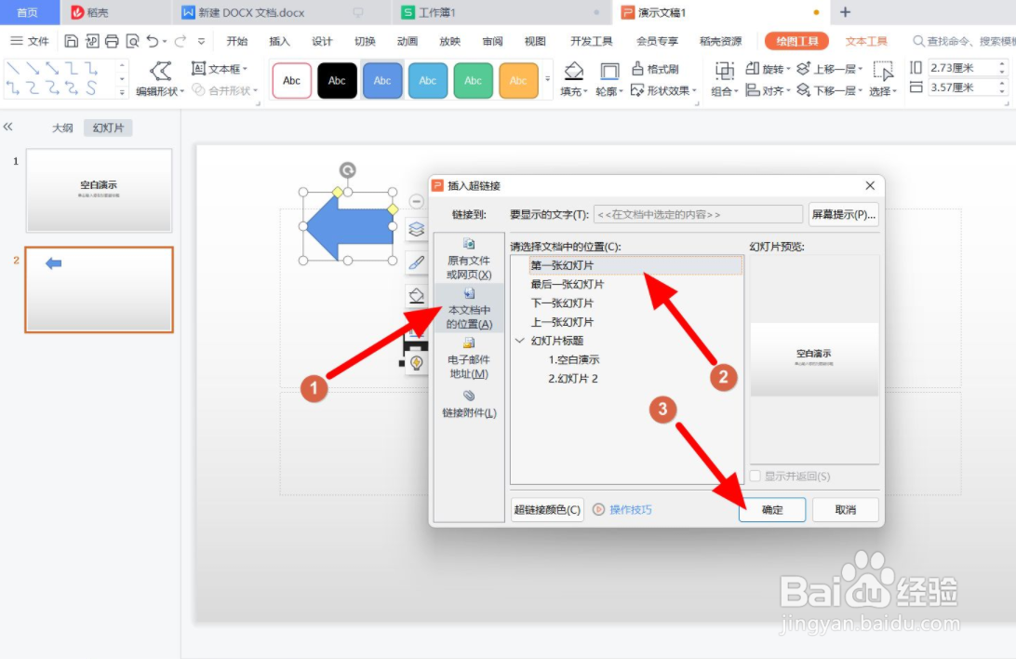The image size is (1016, 659).
Task: Collapse the 幻灯片标题 tree node
Action: (520, 340)
